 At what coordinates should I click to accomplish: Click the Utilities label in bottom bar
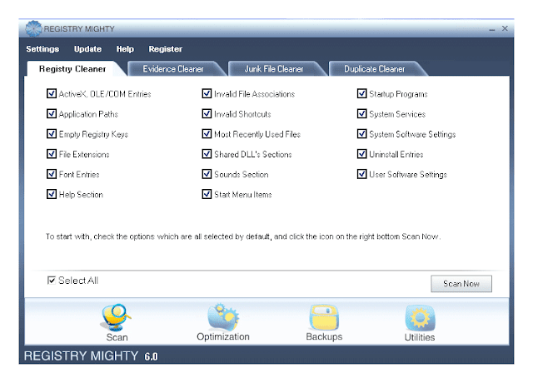420,337
